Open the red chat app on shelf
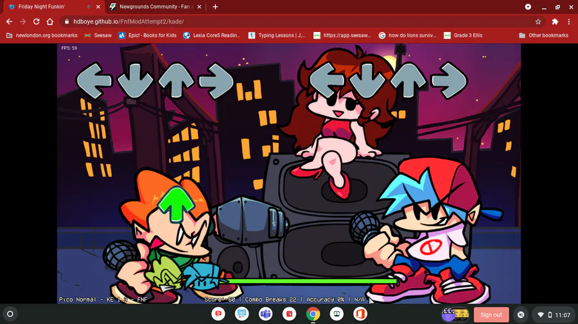Viewport: 578px width, 324px height. click(218, 314)
